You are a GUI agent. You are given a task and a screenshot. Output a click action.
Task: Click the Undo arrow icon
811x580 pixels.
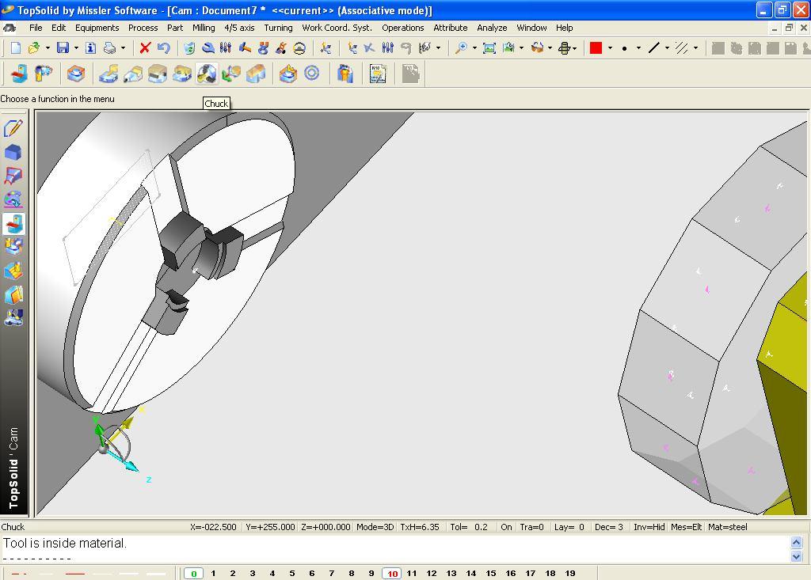coord(163,48)
